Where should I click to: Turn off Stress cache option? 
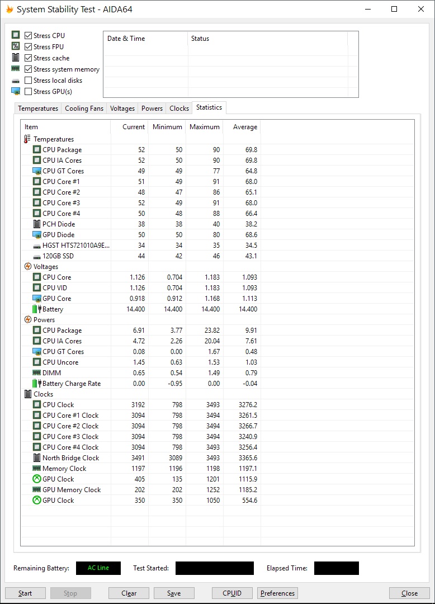pos(28,58)
